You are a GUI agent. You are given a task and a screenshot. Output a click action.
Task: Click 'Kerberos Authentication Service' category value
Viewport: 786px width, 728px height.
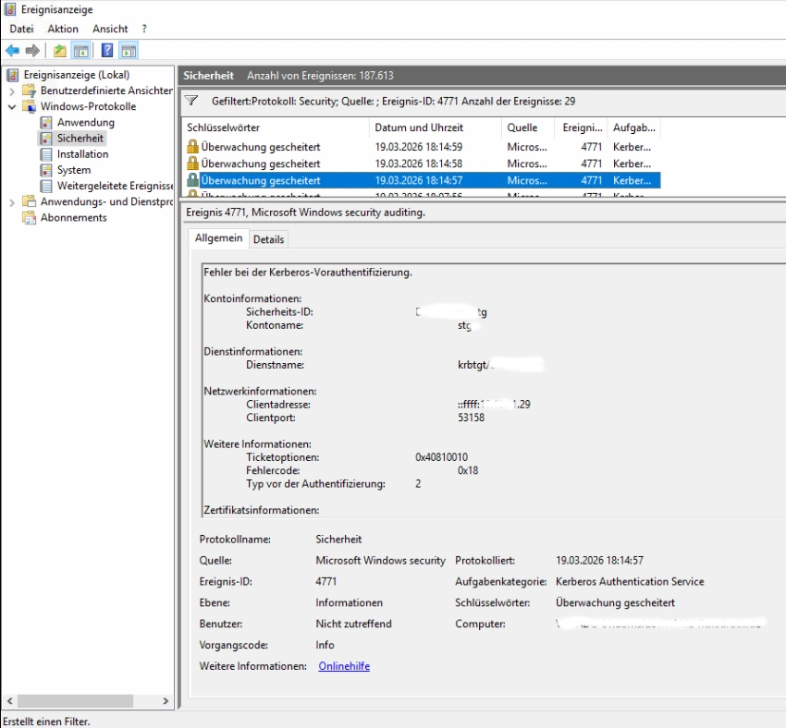pos(630,582)
